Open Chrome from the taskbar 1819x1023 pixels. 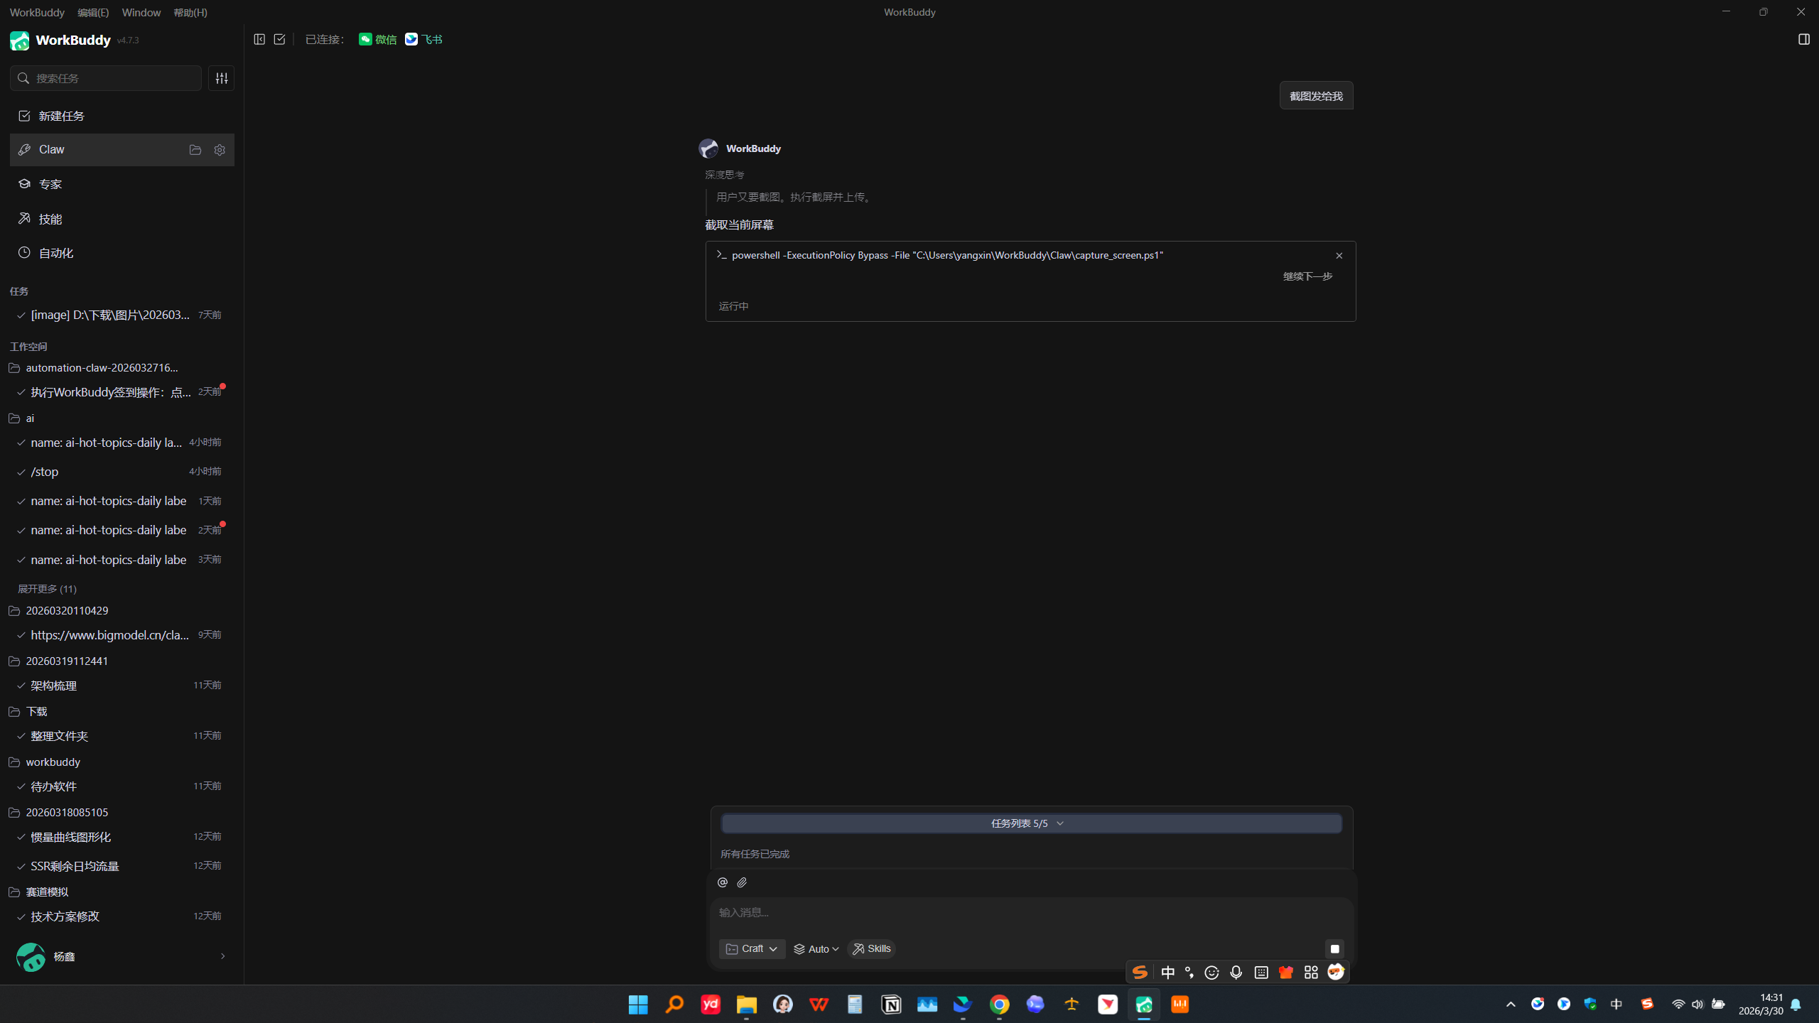pos(999,1005)
